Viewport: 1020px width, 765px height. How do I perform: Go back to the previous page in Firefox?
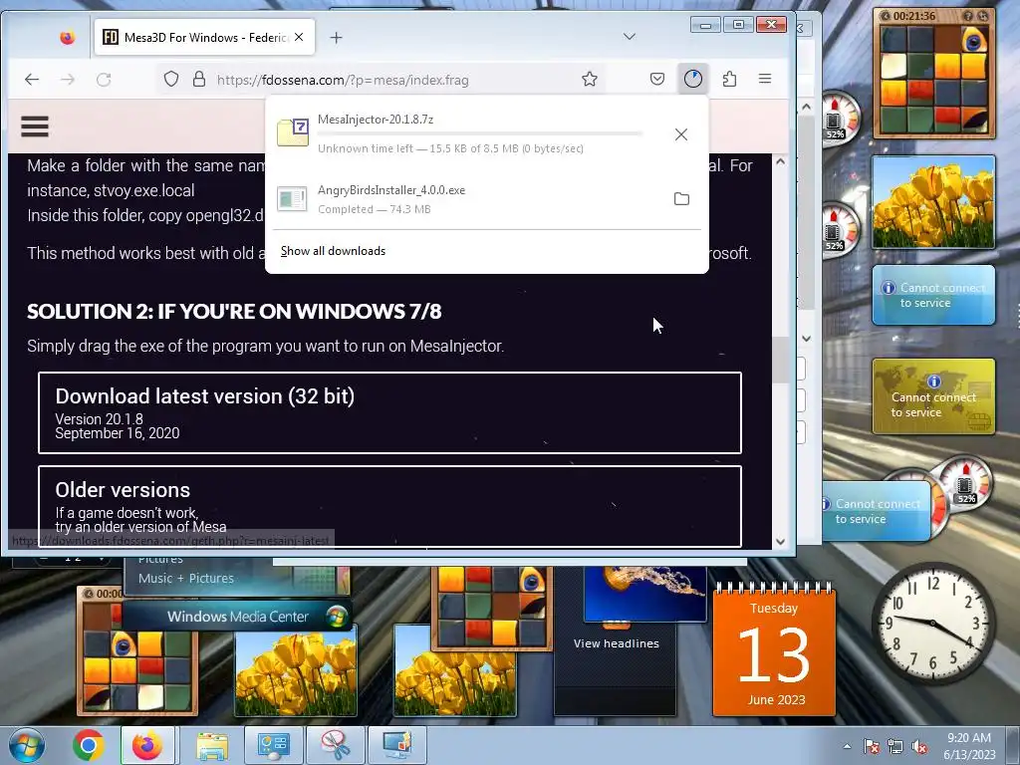pos(31,80)
